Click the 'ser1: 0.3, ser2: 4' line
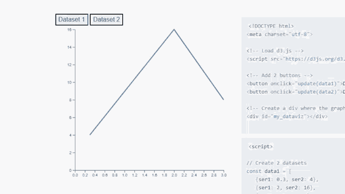The height and width of the screenshot is (194, 345). (287, 179)
